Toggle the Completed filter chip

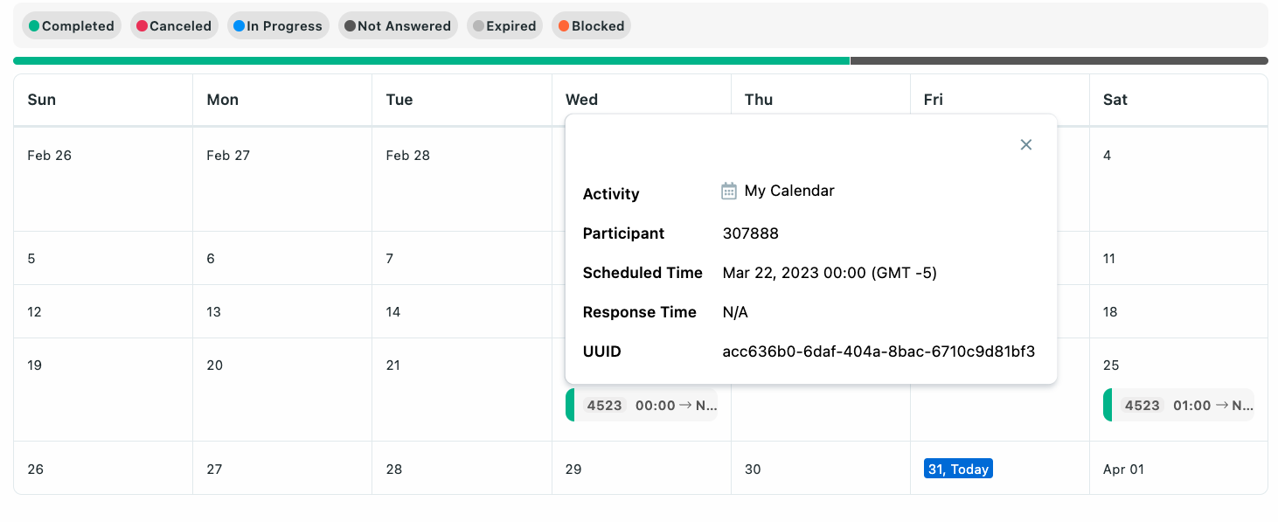click(x=71, y=25)
